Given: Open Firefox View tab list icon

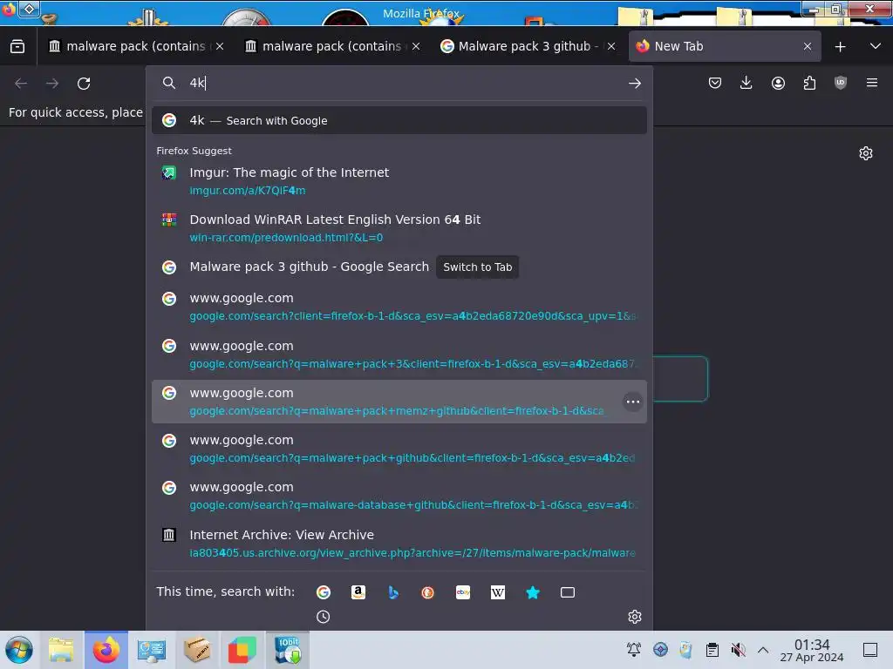Looking at the screenshot, I should (17, 46).
